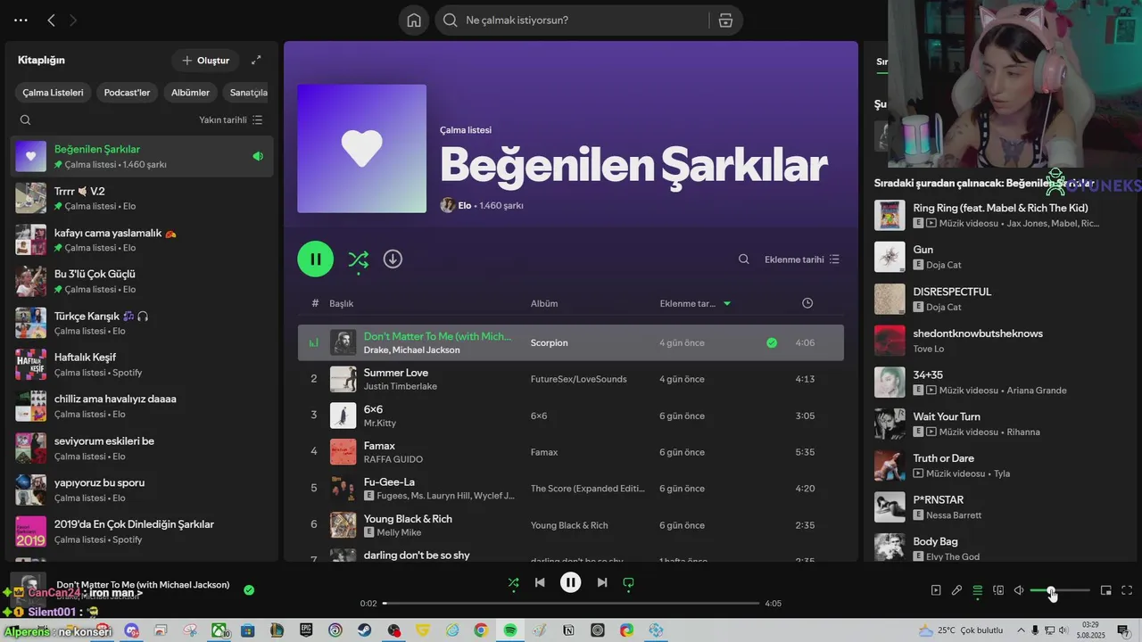Click the clock duration column header icon
Image resolution: width=1142 pixels, height=642 pixels.
click(807, 303)
